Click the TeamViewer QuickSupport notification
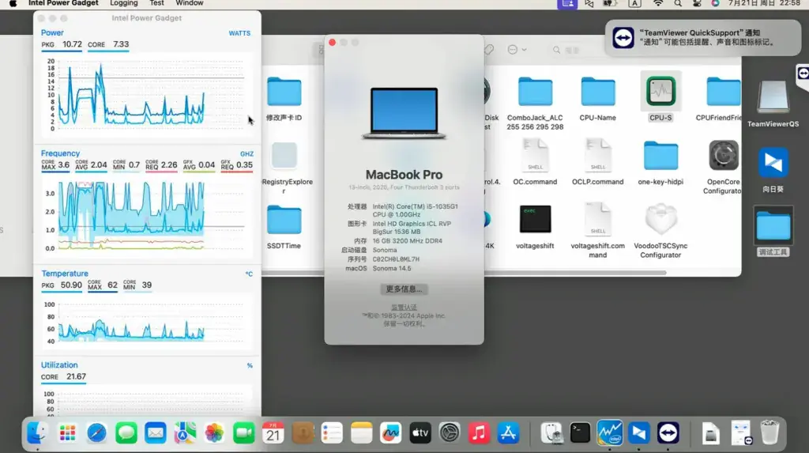The height and width of the screenshot is (453, 809). coord(702,38)
